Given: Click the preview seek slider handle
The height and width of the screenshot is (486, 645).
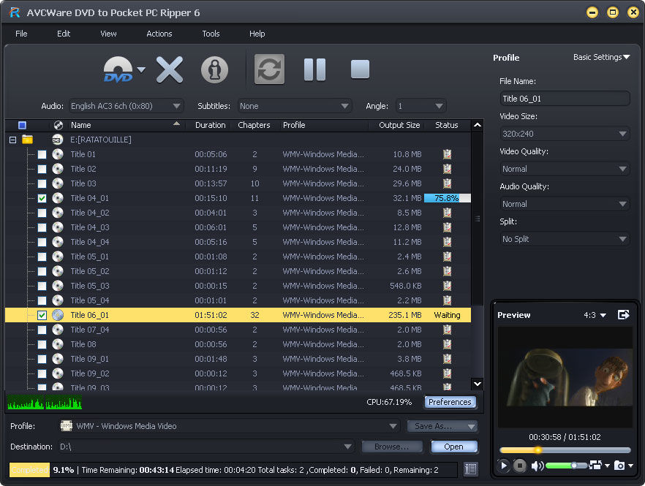Looking at the screenshot, I should (537, 449).
